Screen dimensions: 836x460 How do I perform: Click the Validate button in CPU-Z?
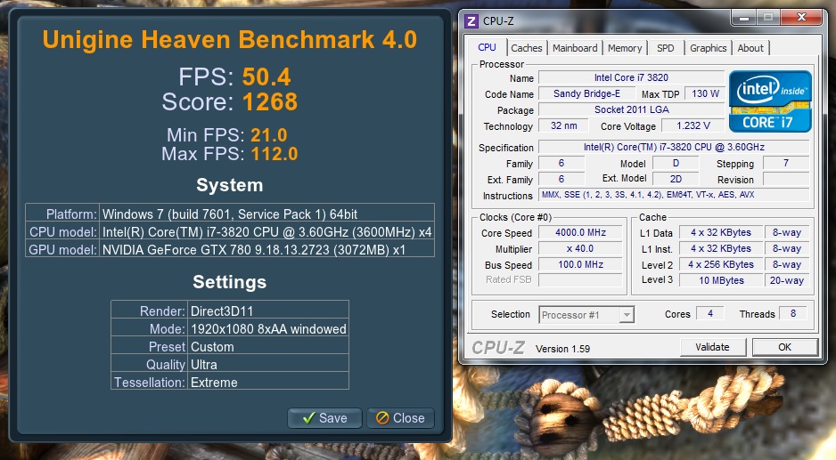712,347
